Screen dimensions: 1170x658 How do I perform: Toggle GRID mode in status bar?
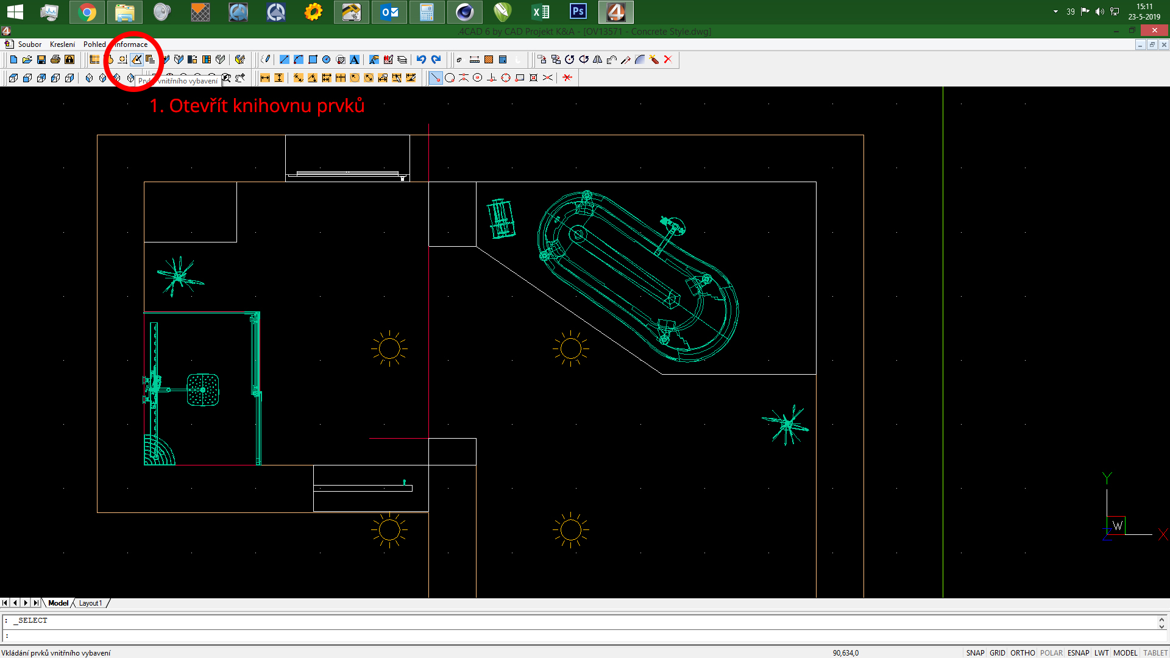pyautogui.click(x=998, y=653)
